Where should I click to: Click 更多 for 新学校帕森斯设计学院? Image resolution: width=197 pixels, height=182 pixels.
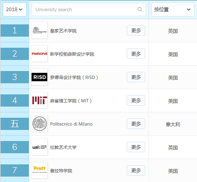(x=136, y=54)
